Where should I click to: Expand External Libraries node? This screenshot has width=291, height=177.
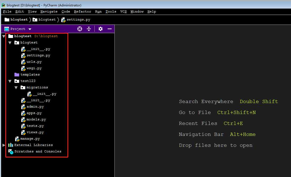[x=4, y=145]
